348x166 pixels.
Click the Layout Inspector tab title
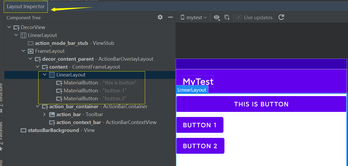pos(26,6)
